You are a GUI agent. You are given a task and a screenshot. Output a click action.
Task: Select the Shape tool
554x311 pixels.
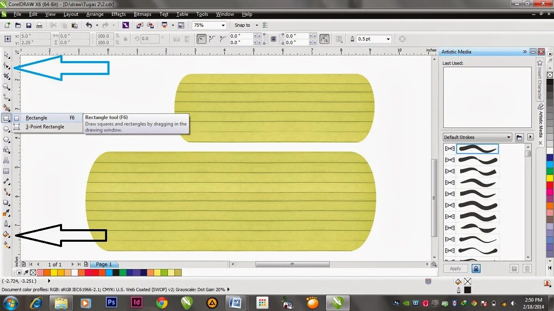[6, 65]
